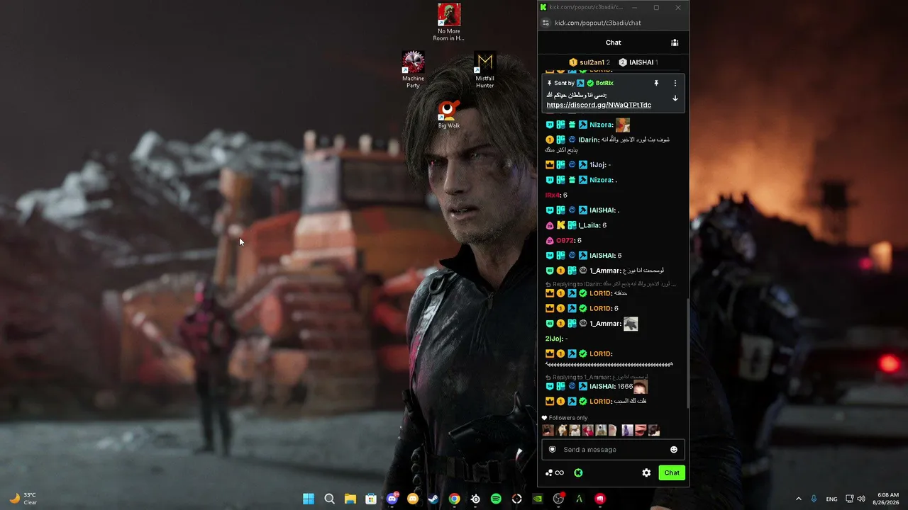Click the IRx4 username in chat
This screenshot has width=908, height=510.
coord(552,195)
